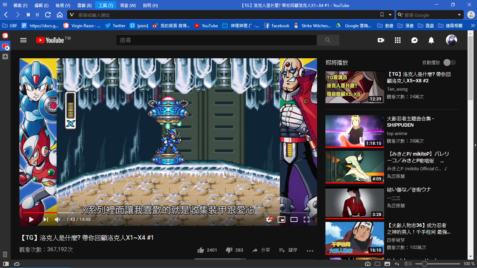Open the Facebook bookmark
The width and height of the screenshot is (477, 268).
click(277, 25)
